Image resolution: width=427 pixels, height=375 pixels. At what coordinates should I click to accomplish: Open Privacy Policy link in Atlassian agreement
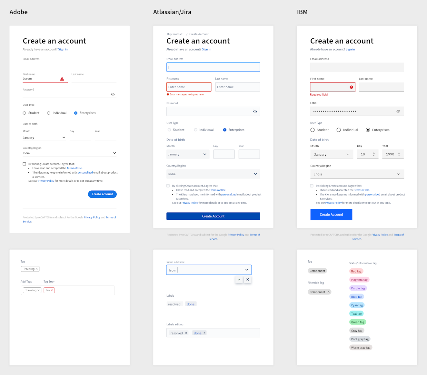[x=190, y=203]
